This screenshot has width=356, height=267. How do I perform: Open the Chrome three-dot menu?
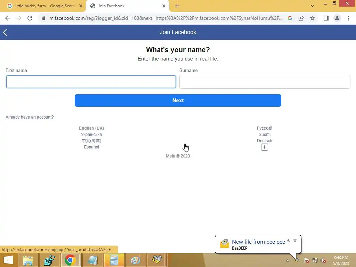348,18
